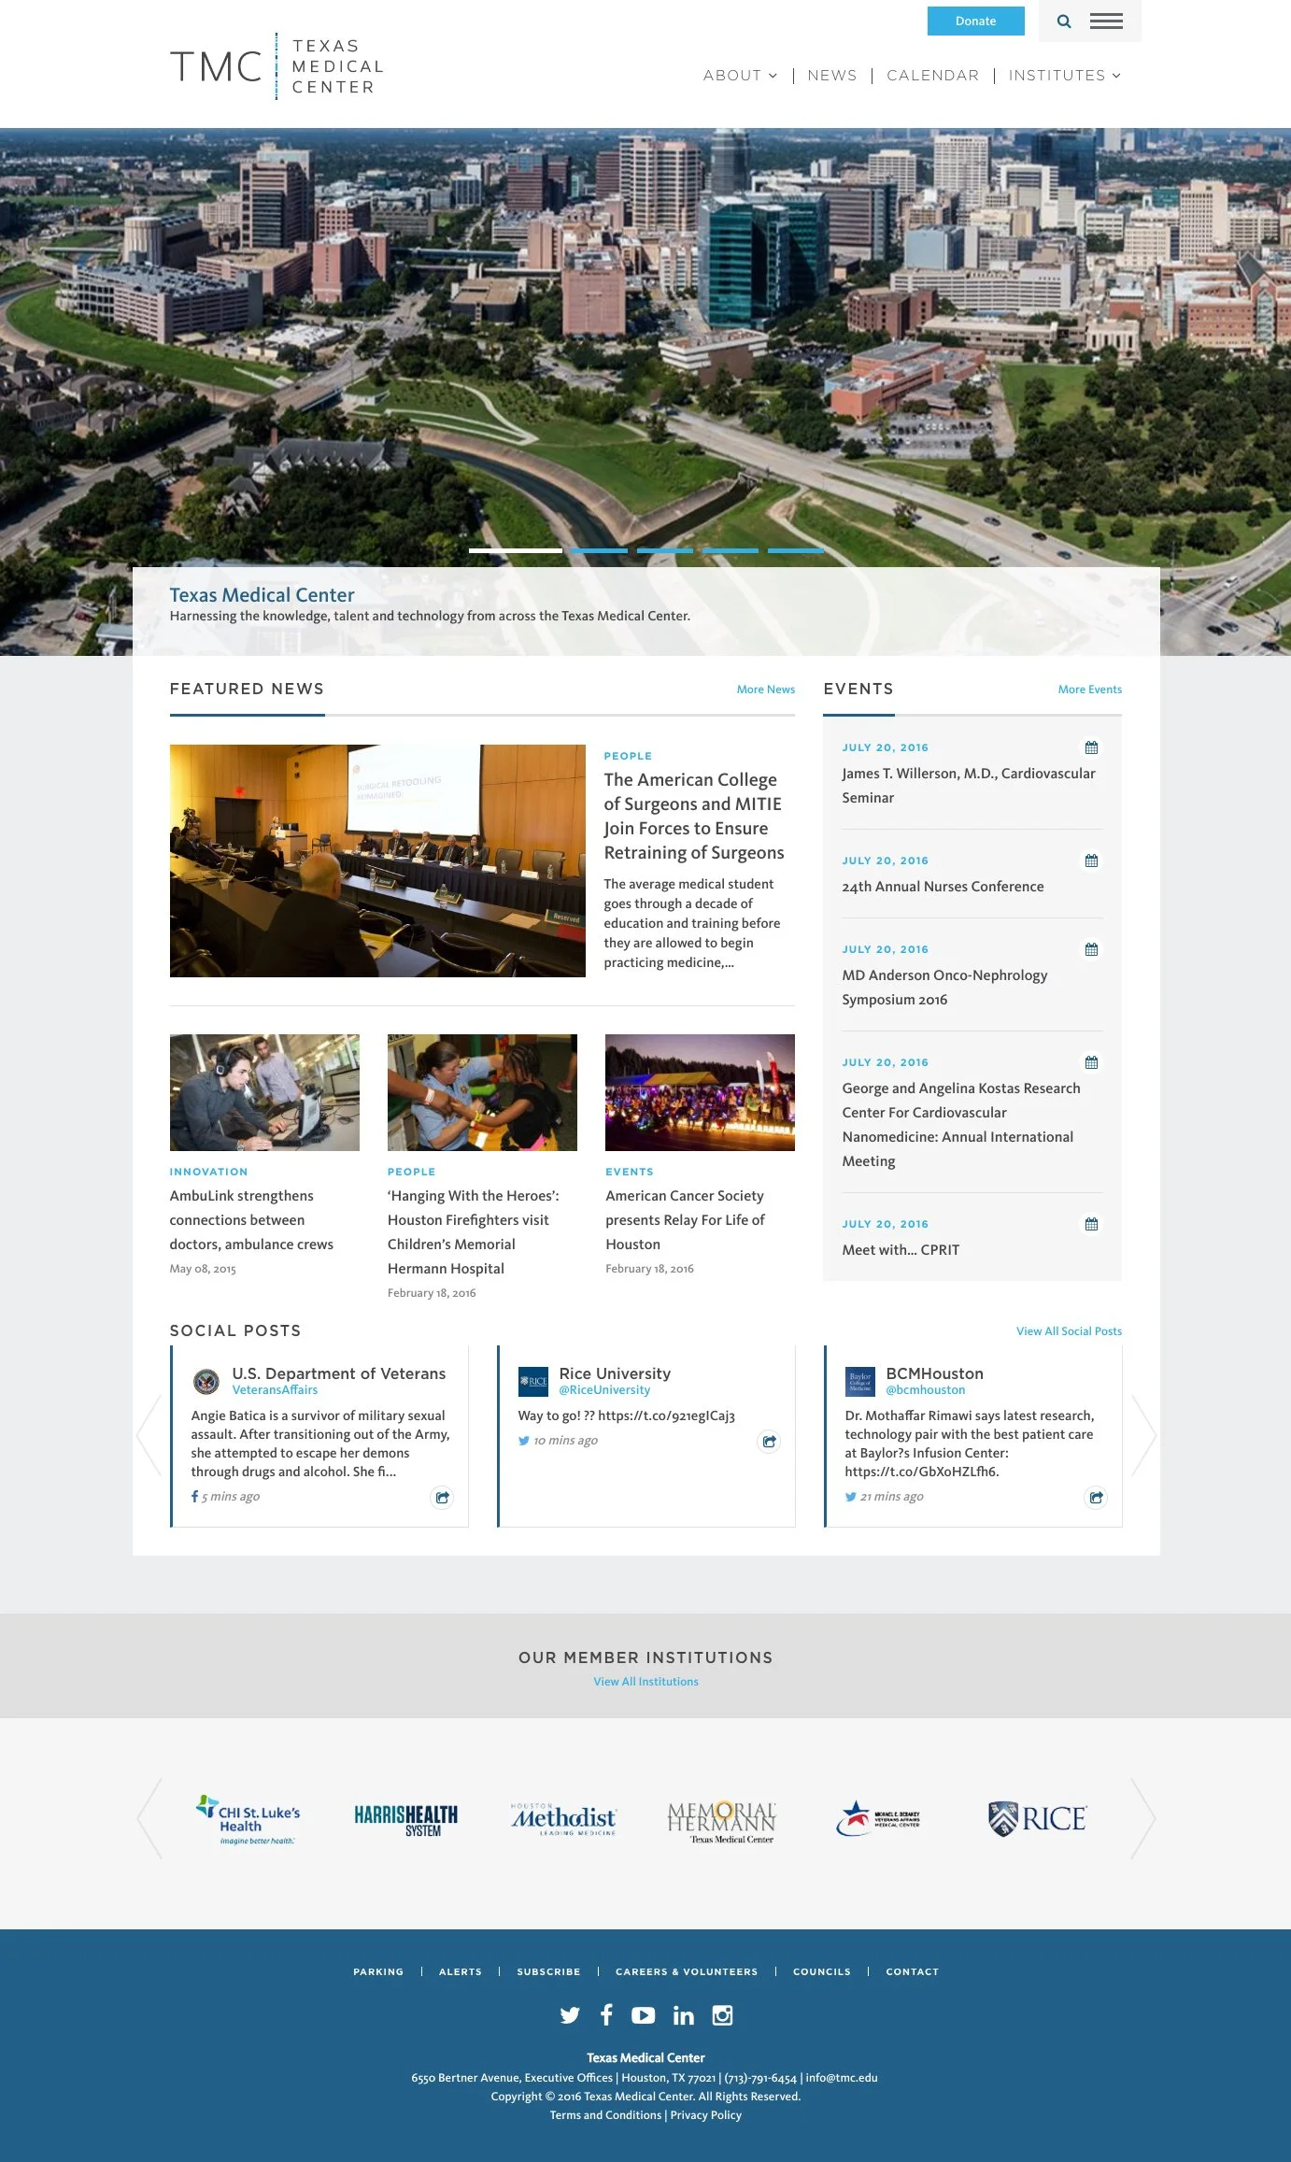Screen dimensions: 1291x2162
Task: Click calendar icon for 24th Annual Nurses Conference
Action: [x=1091, y=861]
